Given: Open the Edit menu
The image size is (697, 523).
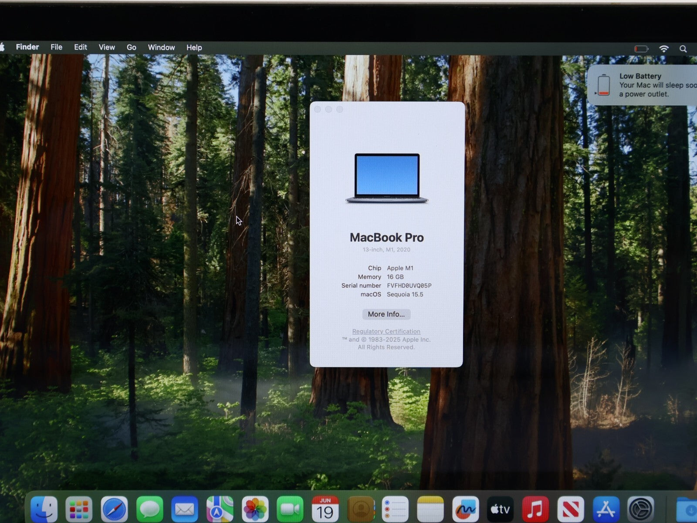Looking at the screenshot, I should click(81, 47).
